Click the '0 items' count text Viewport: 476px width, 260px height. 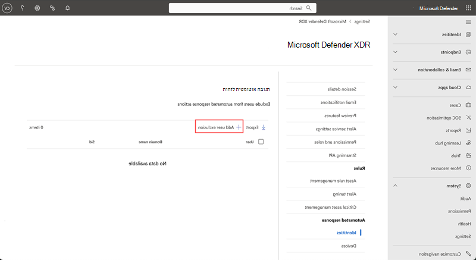tap(36, 127)
